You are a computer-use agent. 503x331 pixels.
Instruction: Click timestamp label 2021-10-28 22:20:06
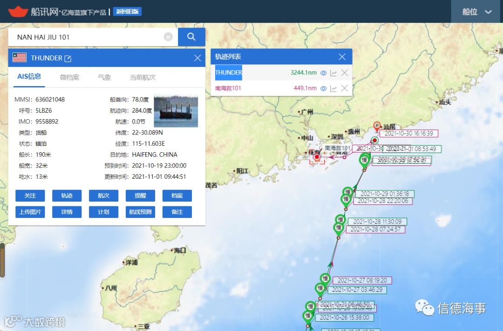point(383,201)
